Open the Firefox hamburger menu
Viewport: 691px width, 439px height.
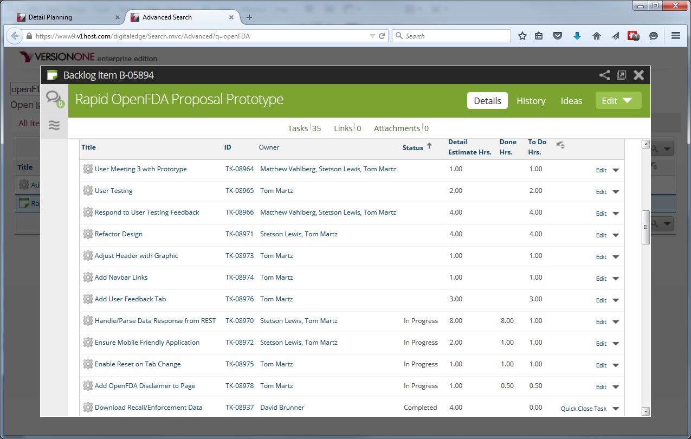pyautogui.click(x=676, y=36)
